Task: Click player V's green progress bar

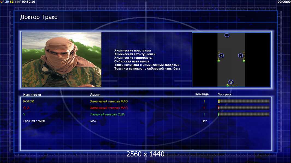Action: point(244,114)
